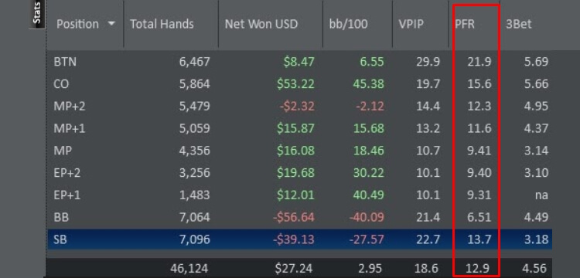The height and width of the screenshot is (278, 580).
Task: Click the BB net won -$56.64 cell
Action: coord(294,217)
